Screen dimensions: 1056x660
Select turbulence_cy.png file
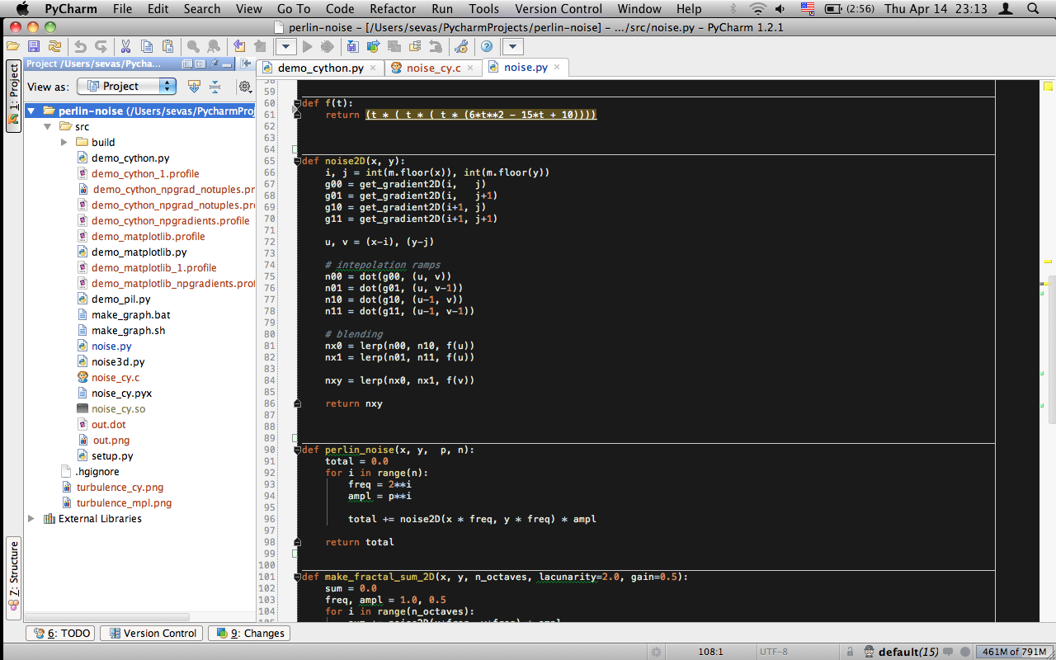coord(120,487)
